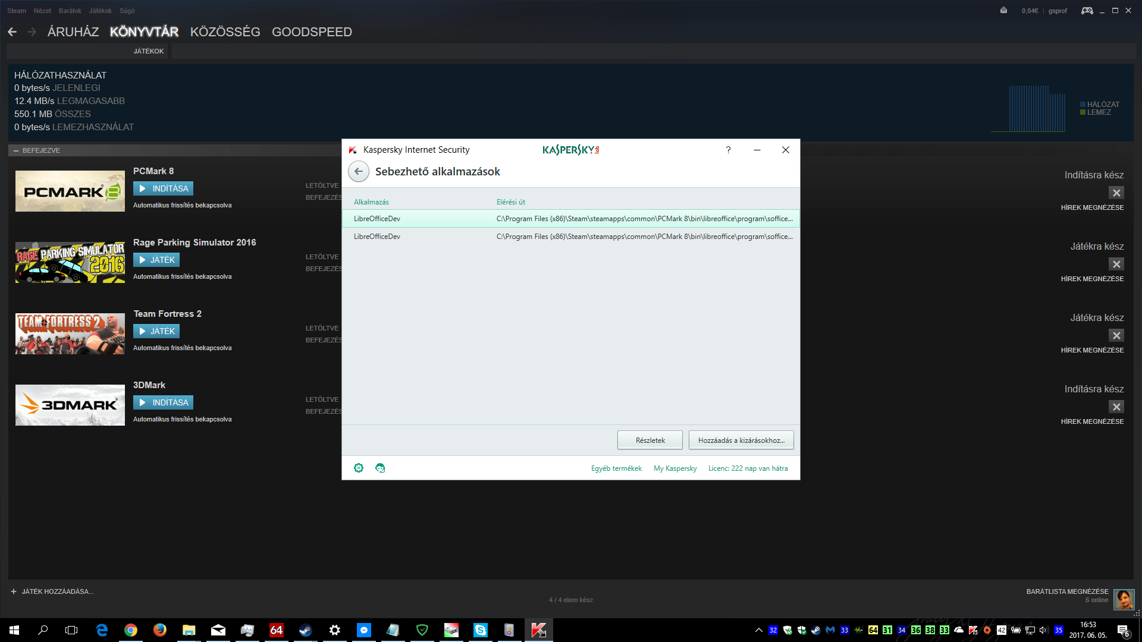Open the Malwarebytes tray icon

click(x=830, y=630)
